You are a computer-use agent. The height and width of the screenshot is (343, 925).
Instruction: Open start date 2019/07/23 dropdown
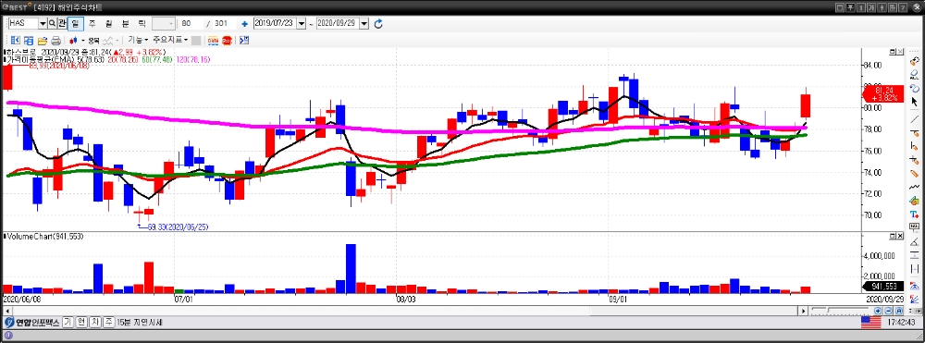[x=302, y=23]
